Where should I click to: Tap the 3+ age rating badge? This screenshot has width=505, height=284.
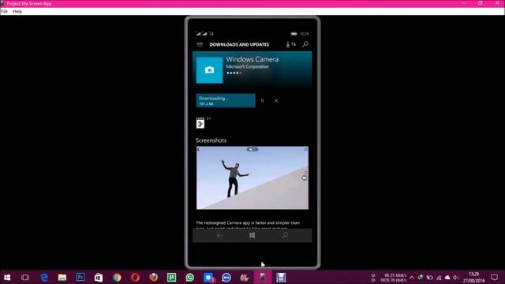coord(200,123)
